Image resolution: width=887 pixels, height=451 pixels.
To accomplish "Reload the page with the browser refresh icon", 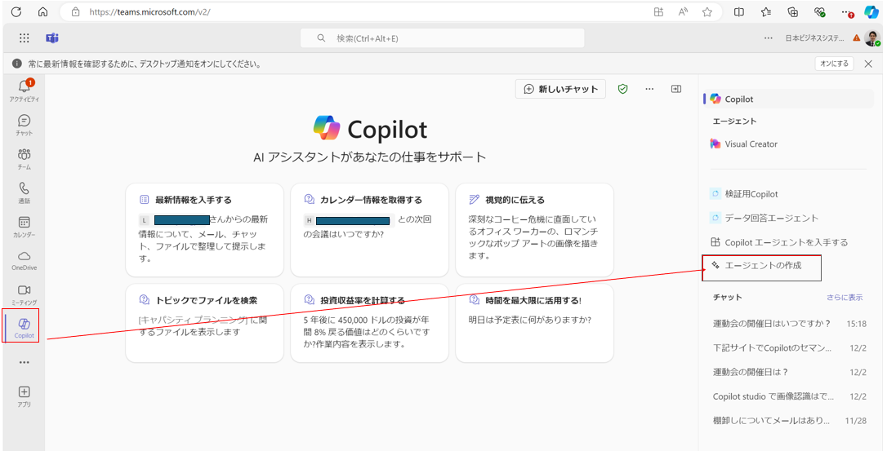I will 16,12.
